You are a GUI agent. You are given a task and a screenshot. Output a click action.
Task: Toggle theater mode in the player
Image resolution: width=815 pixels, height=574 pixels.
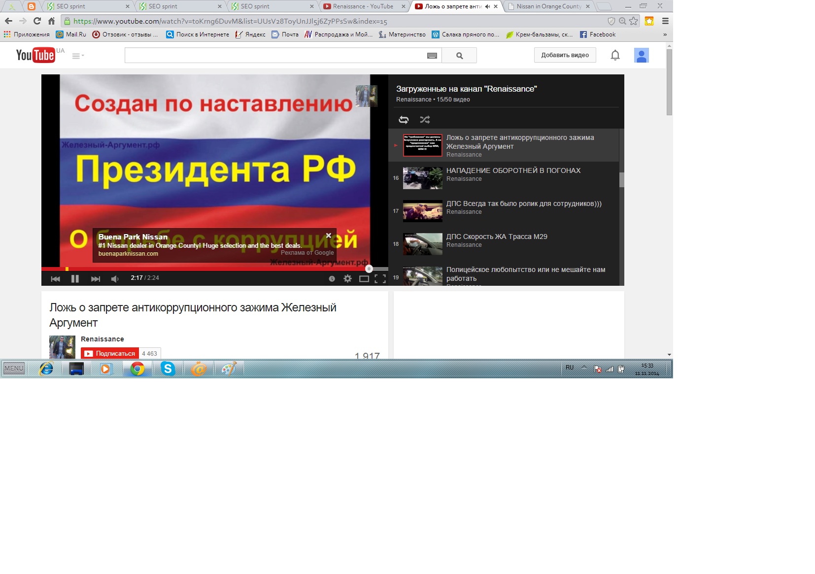[x=364, y=279]
